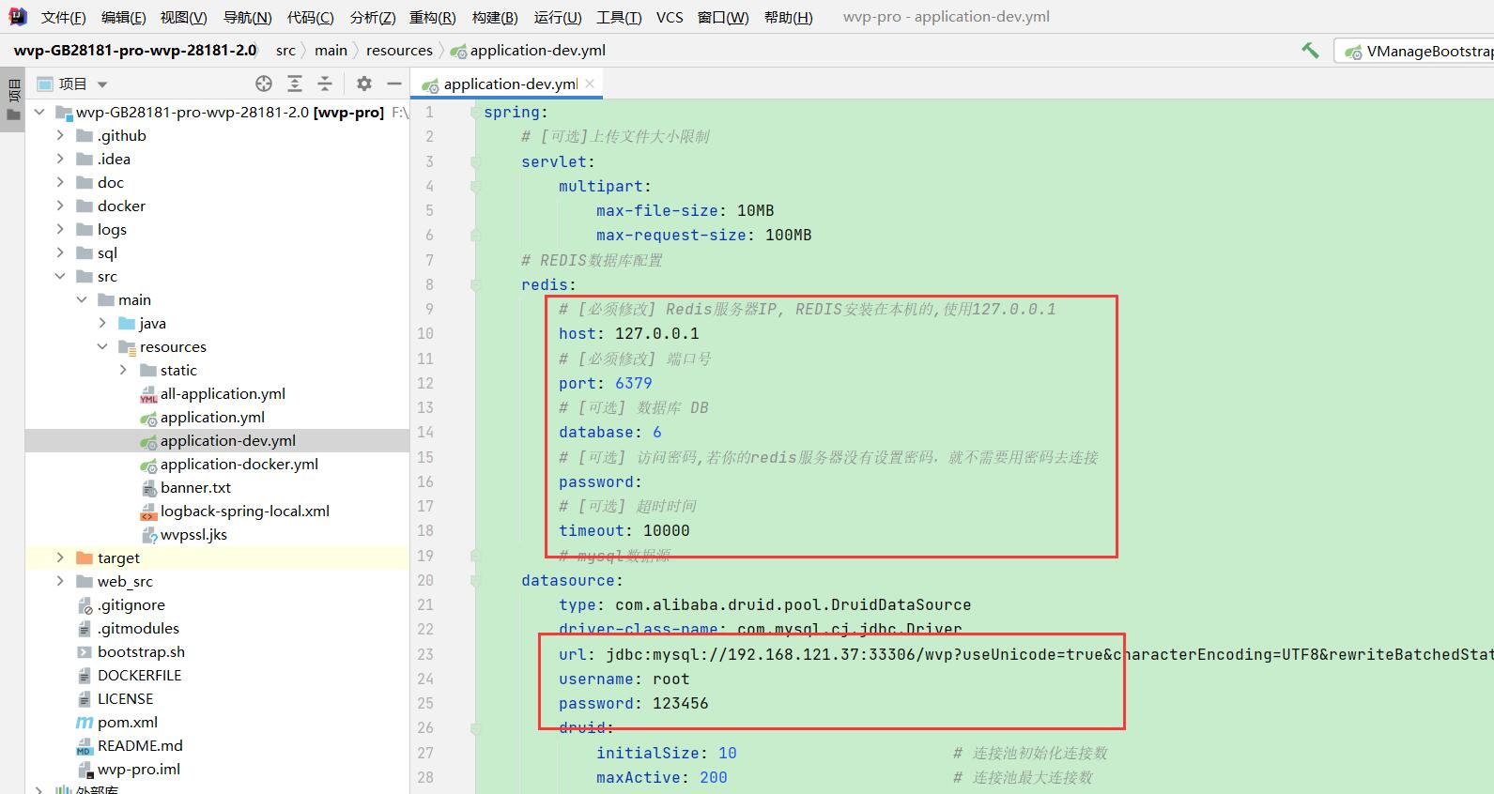
Task: Expand the java source folder
Action: pos(102,323)
